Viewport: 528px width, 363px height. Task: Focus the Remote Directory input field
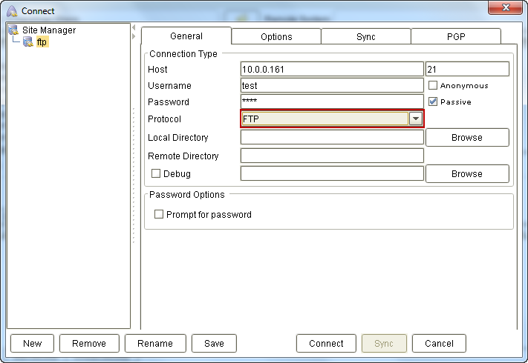(332, 156)
